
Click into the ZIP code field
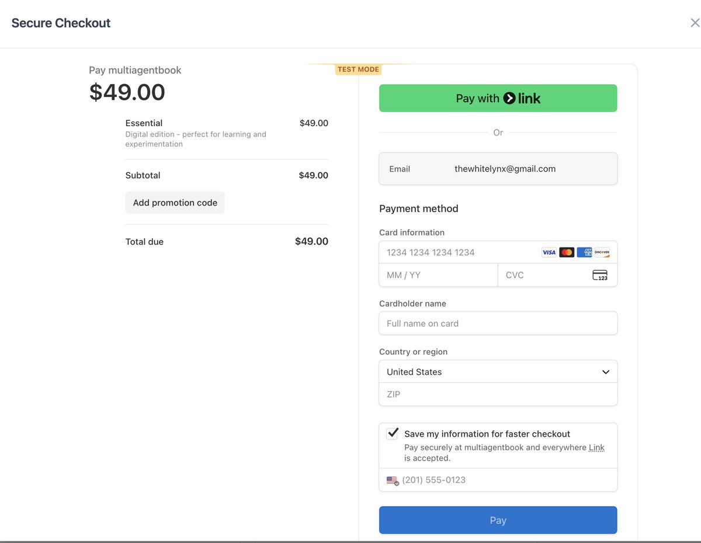[x=498, y=395]
